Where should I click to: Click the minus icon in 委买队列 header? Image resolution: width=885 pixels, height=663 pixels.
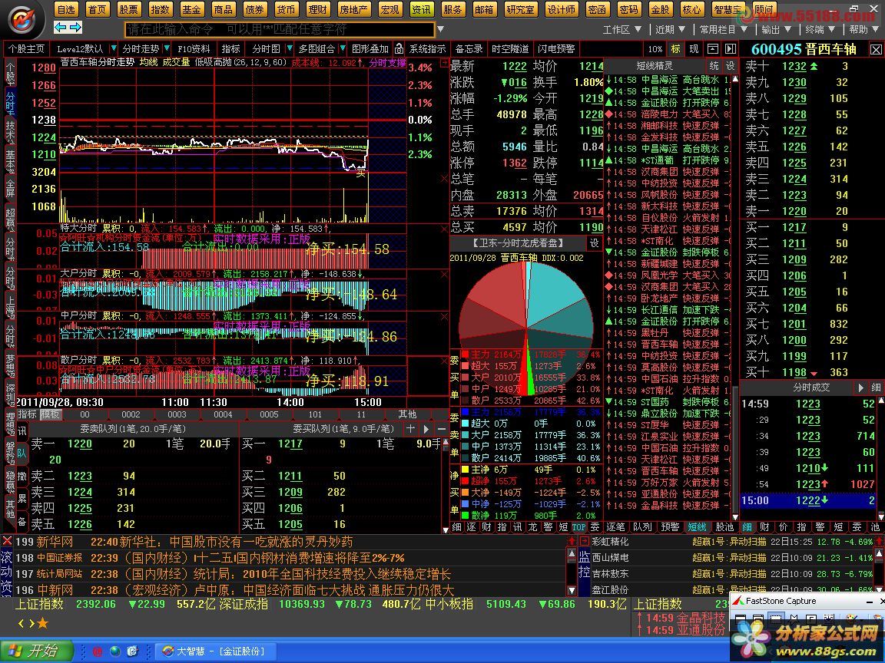442,429
